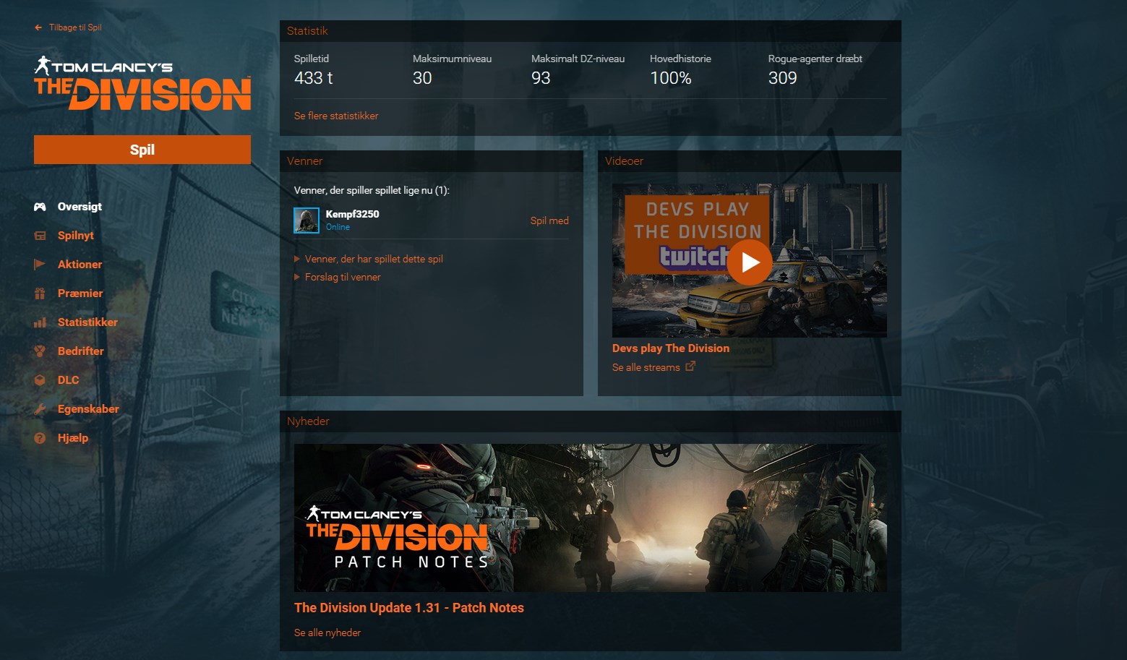Click the Oversigt gamepad icon

(40, 207)
